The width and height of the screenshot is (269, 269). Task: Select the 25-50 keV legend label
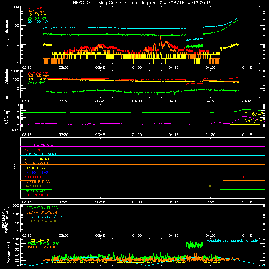(x=37, y=18)
